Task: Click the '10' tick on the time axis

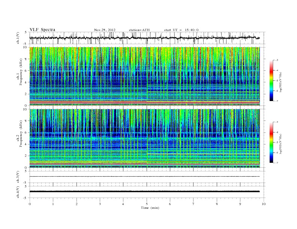Action: pyautogui.click(x=264, y=204)
